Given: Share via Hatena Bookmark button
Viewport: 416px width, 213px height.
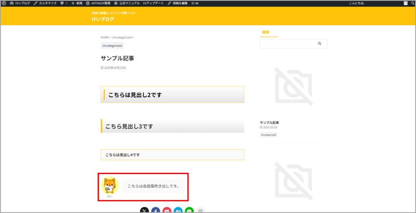Looking at the screenshot, I should 178,210.
